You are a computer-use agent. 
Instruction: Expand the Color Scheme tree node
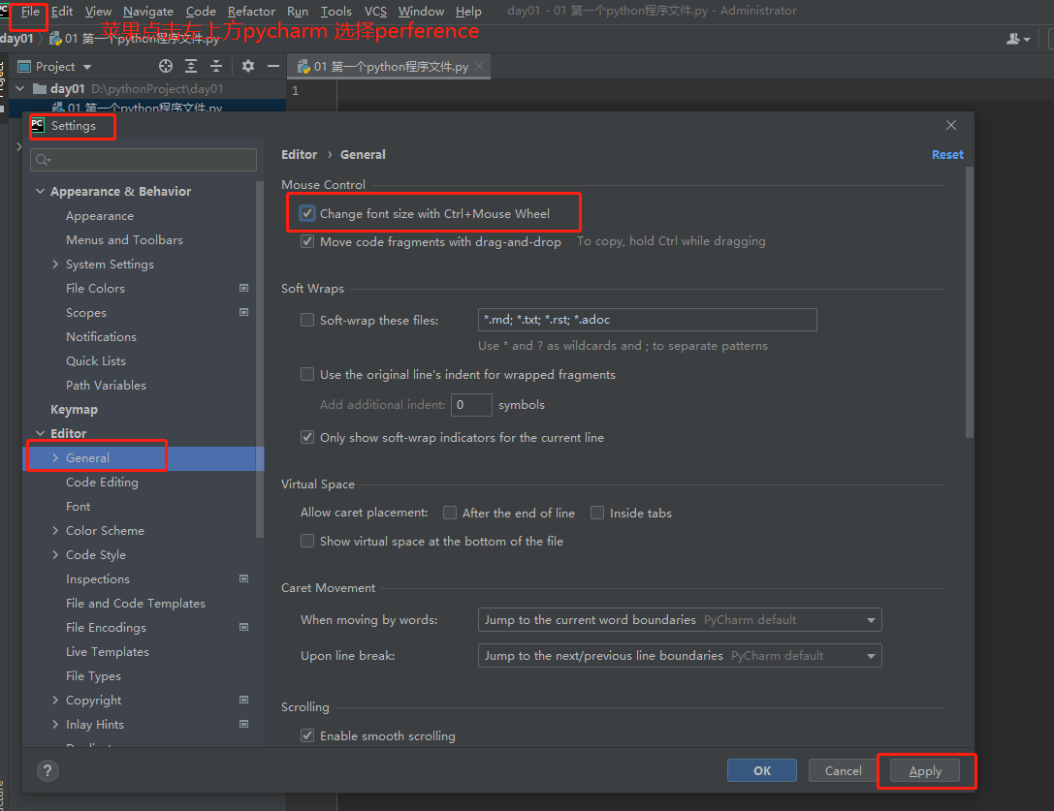click(x=55, y=531)
